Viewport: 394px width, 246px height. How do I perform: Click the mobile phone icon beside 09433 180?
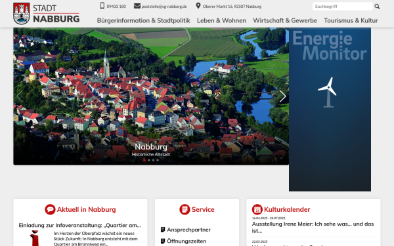[x=102, y=6]
